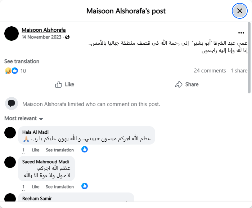View the 24 comments count
The image size is (252, 208).
(210, 71)
